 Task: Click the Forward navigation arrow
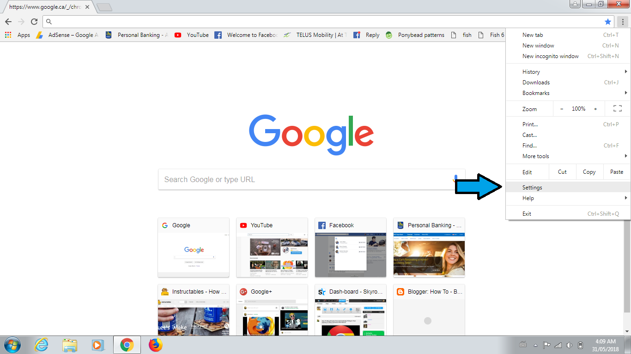point(21,22)
